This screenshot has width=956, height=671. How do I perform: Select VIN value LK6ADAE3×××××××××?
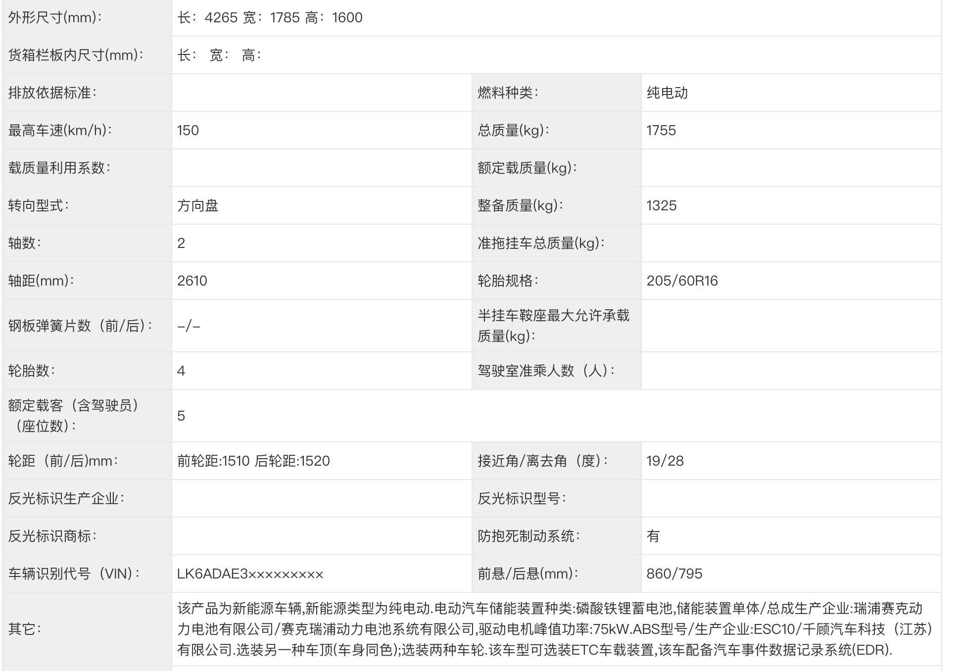[250, 574]
